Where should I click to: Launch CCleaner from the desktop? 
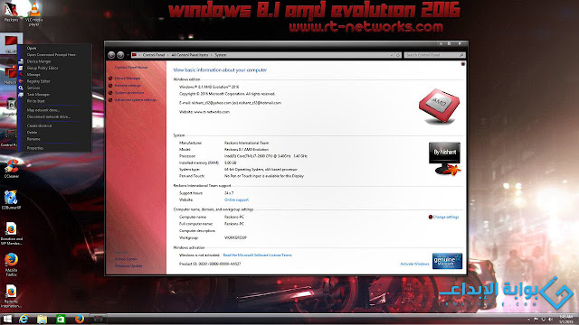click(12, 169)
